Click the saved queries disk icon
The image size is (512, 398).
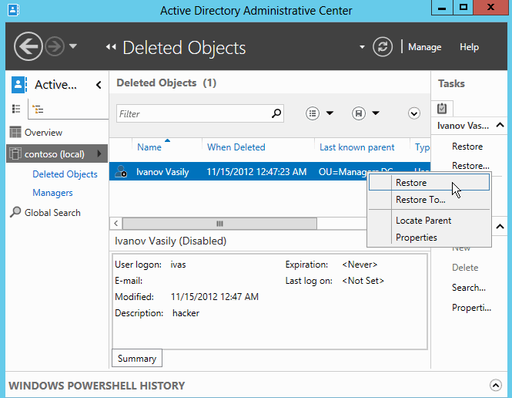359,113
